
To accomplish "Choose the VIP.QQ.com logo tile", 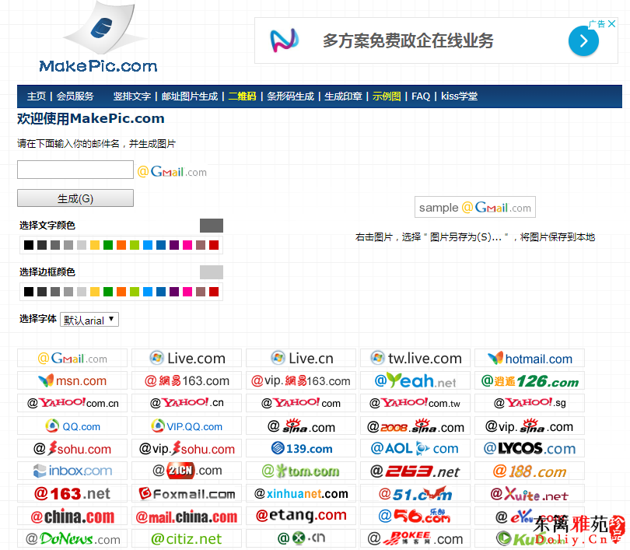I will pos(187,426).
